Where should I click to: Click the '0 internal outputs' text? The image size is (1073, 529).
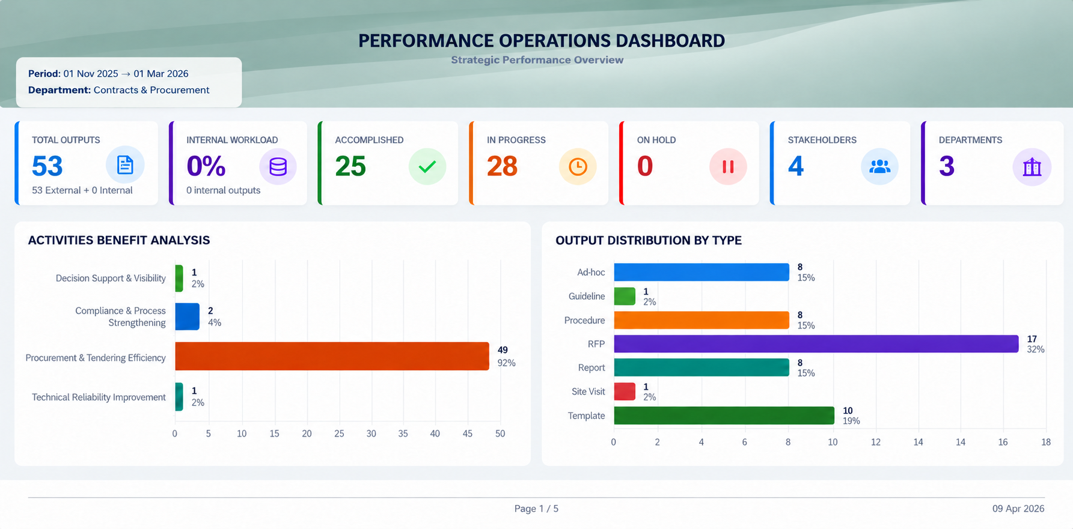(x=223, y=190)
